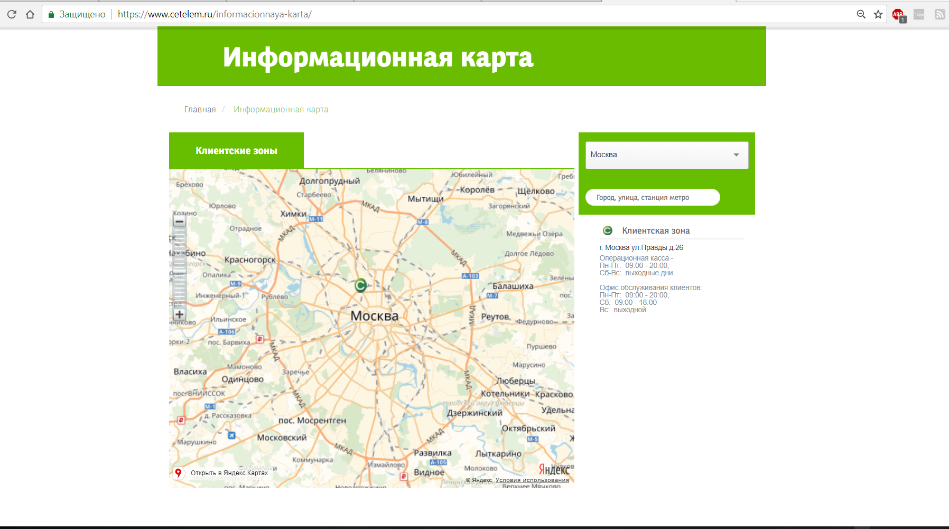Open the RSS feed extension icon

939,14
